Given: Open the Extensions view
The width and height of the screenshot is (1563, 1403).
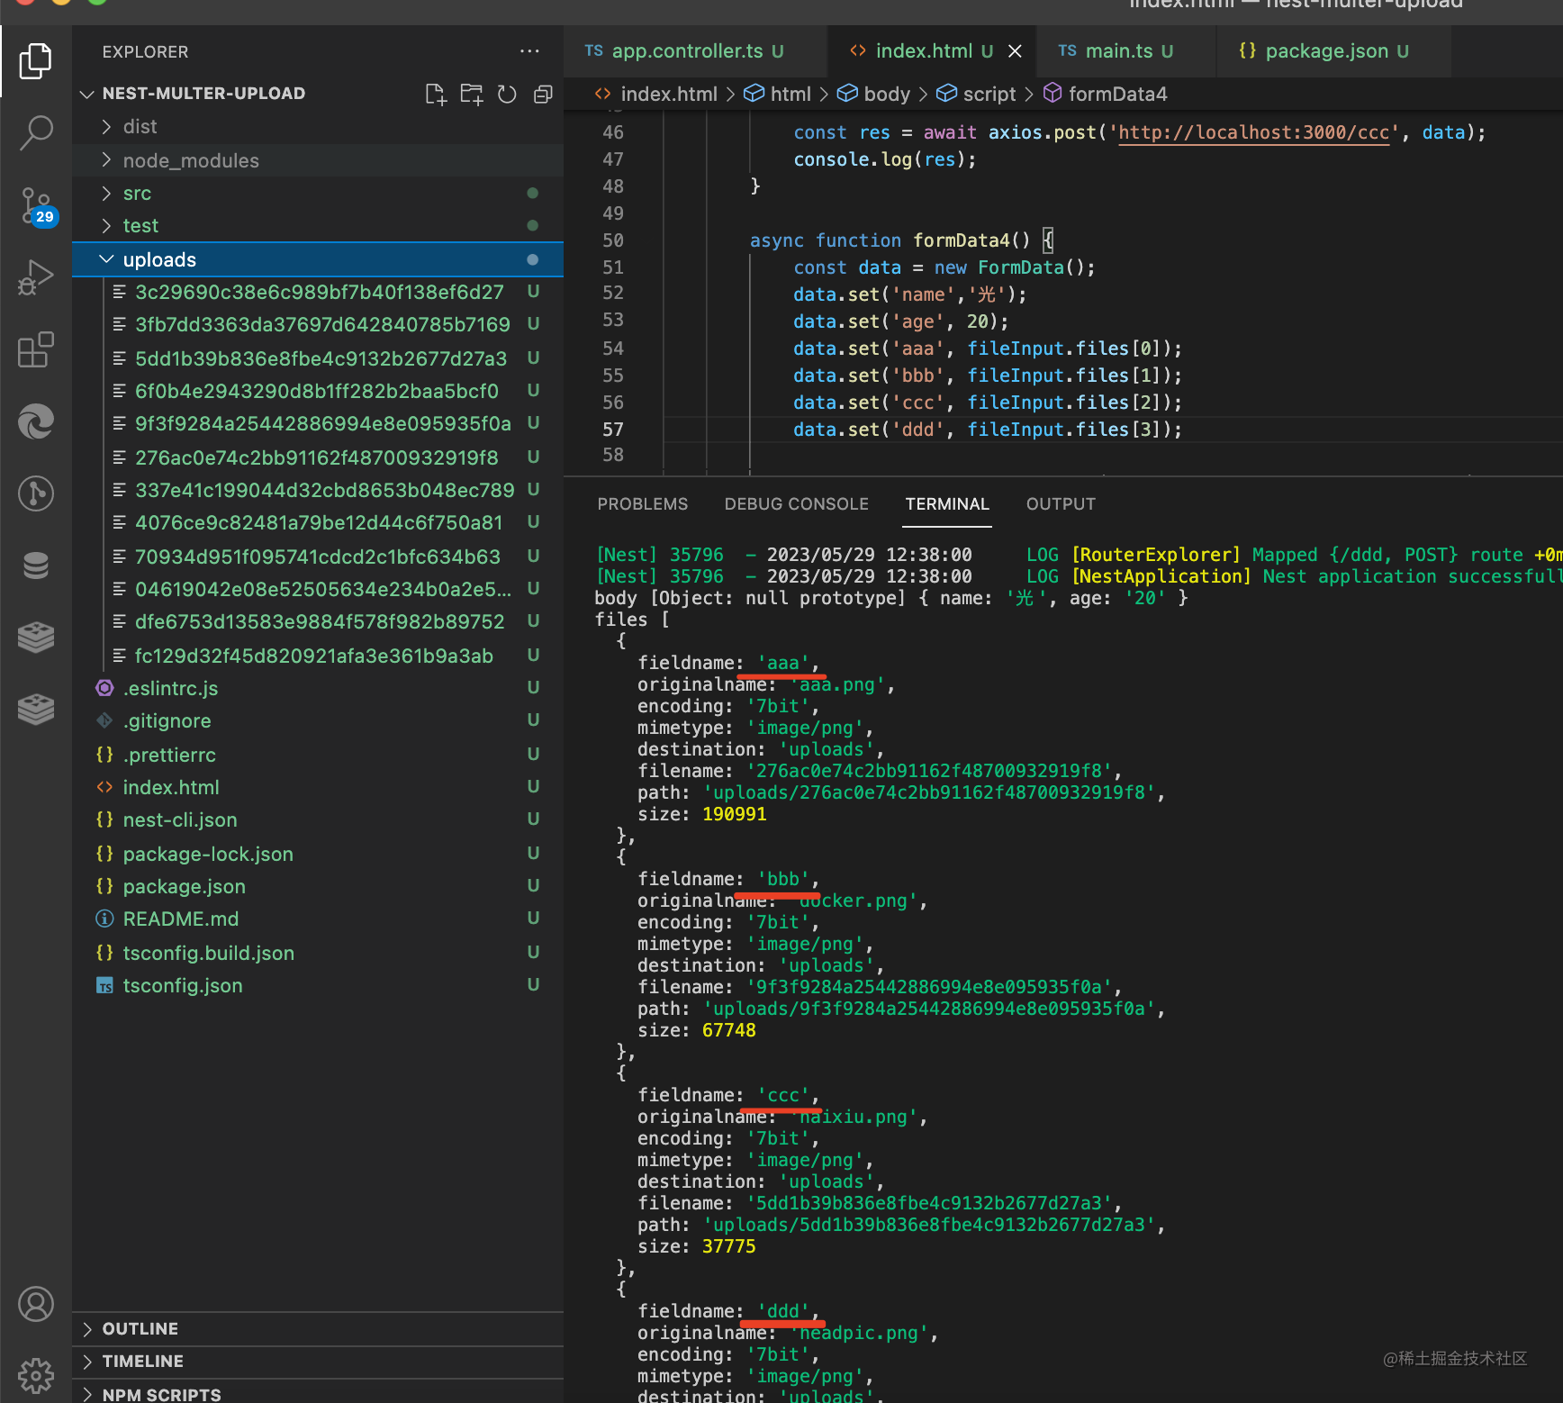Looking at the screenshot, I should 36,349.
